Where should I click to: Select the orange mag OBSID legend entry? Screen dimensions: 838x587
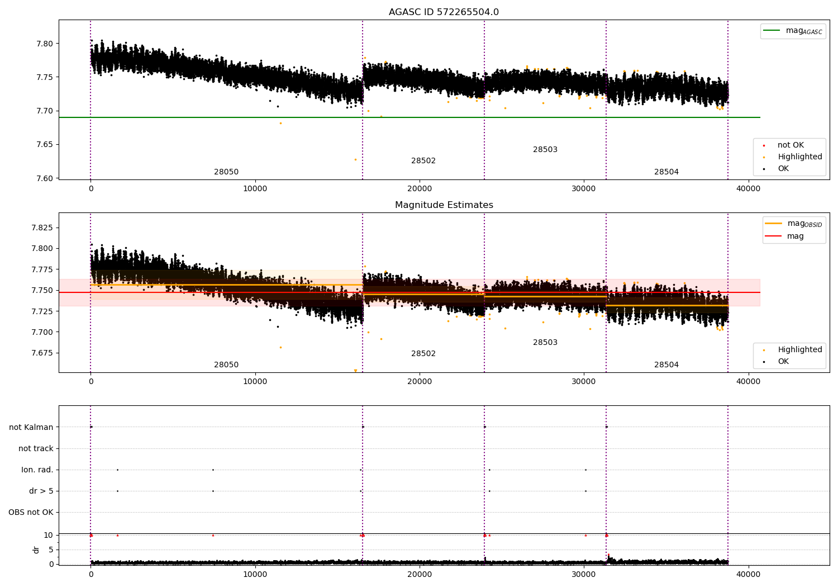(x=794, y=224)
